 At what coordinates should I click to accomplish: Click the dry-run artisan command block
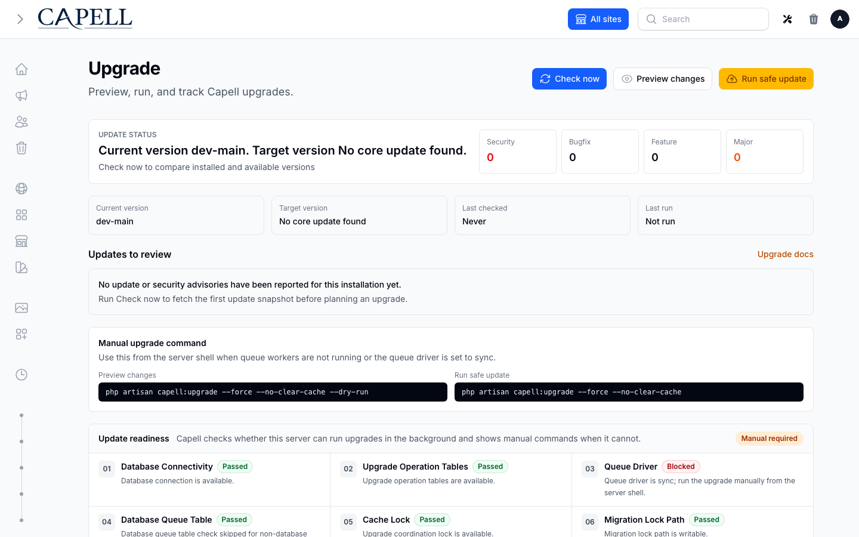point(273,392)
